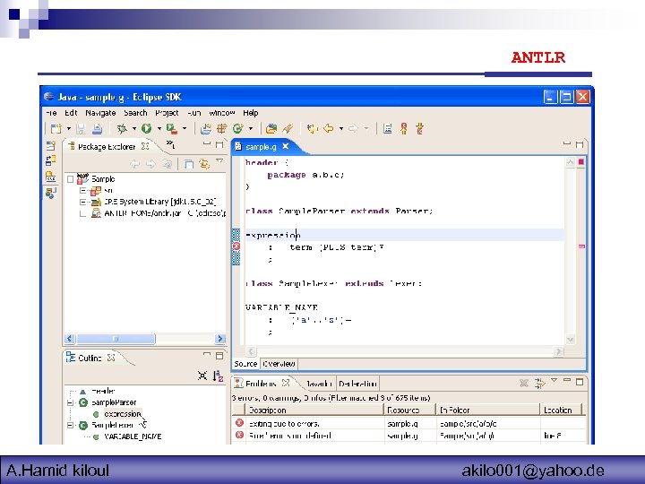Maximize the editor area
Image resolution: width=645 pixels, height=484 pixels.
click(580, 143)
